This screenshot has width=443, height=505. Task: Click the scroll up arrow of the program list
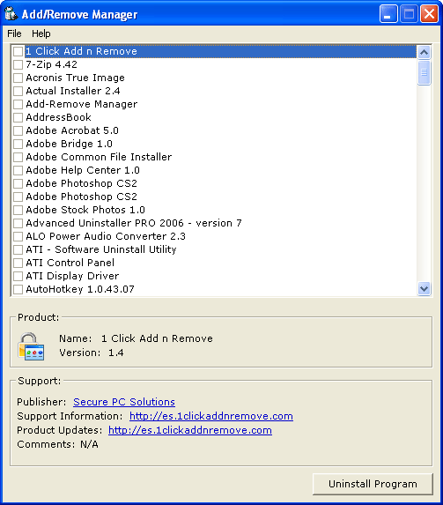coord(424,52)
